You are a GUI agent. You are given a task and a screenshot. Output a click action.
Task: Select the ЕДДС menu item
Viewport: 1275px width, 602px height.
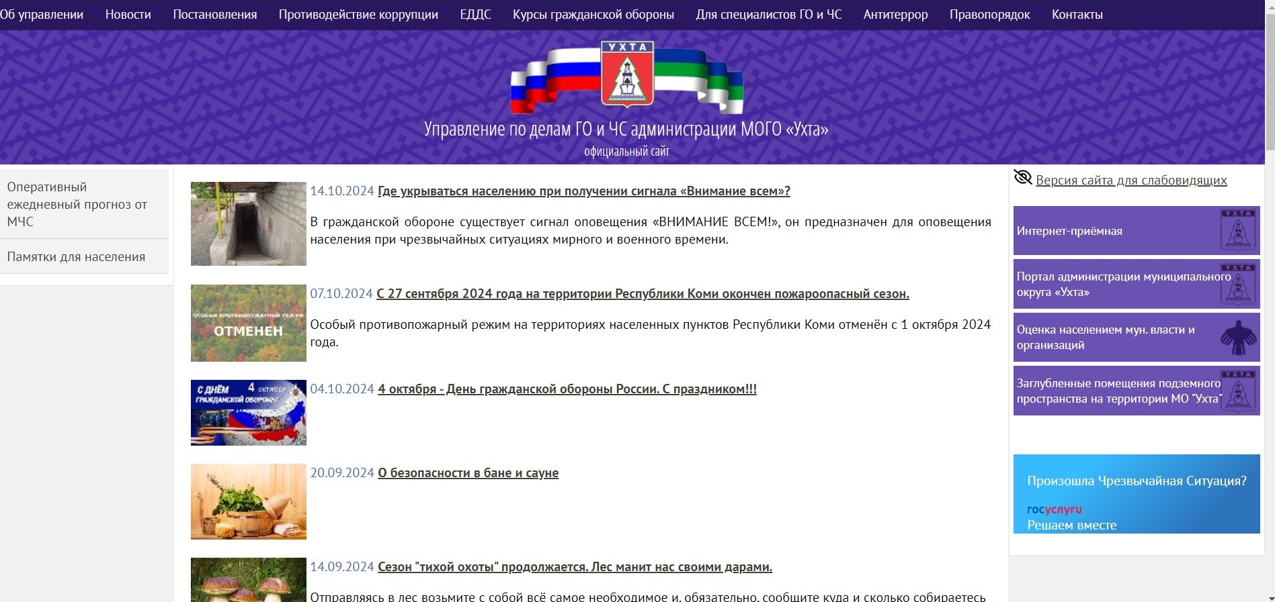click(x=476, y=15)
